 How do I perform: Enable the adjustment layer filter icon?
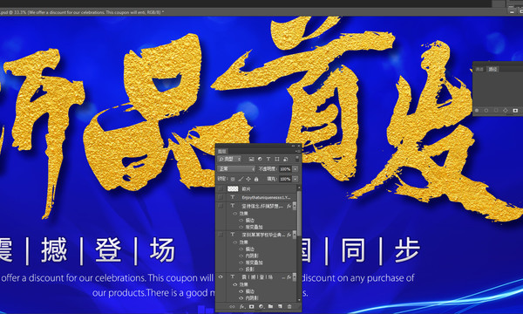(x=260, y=159)
